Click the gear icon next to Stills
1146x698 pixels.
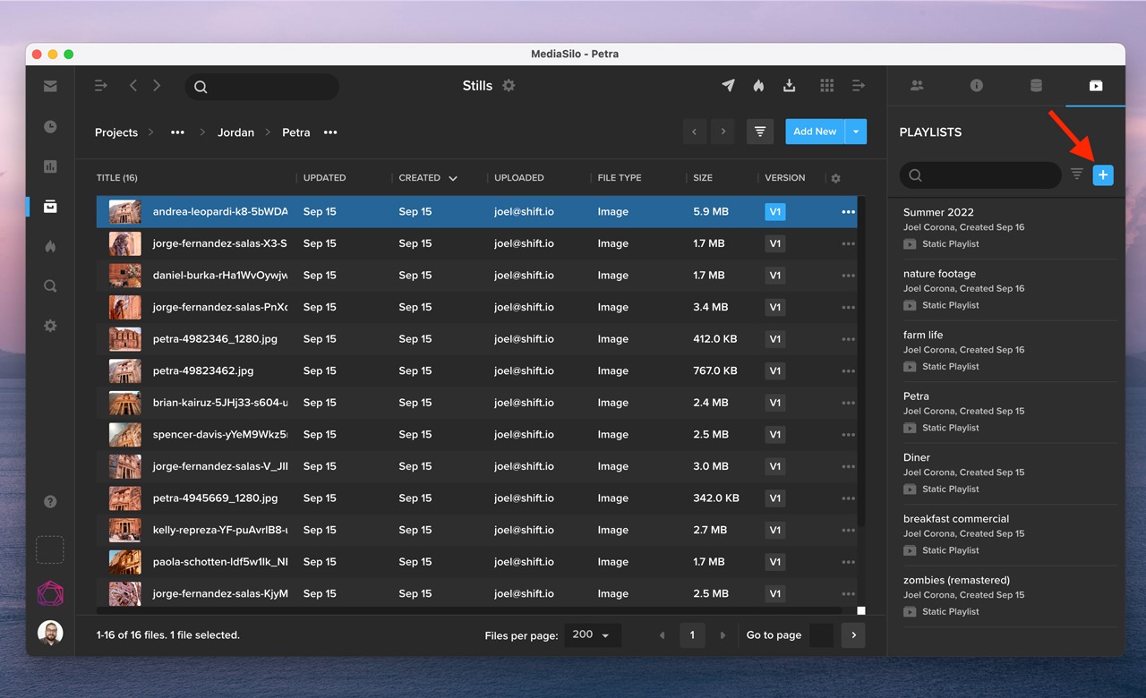coord(509,86)
